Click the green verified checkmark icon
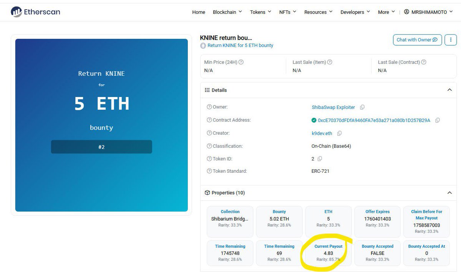 (314, 120)
